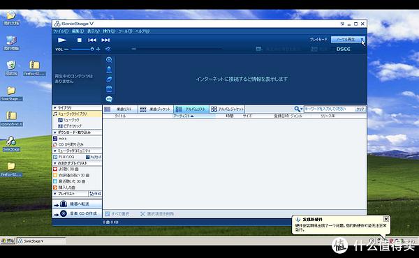Open the ツール menu
419x258 pixels.
[x=125, y=31]
